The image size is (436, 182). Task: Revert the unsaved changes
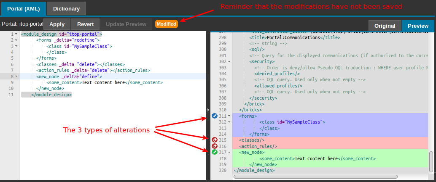pyautogui.click(x=85, y=24)
